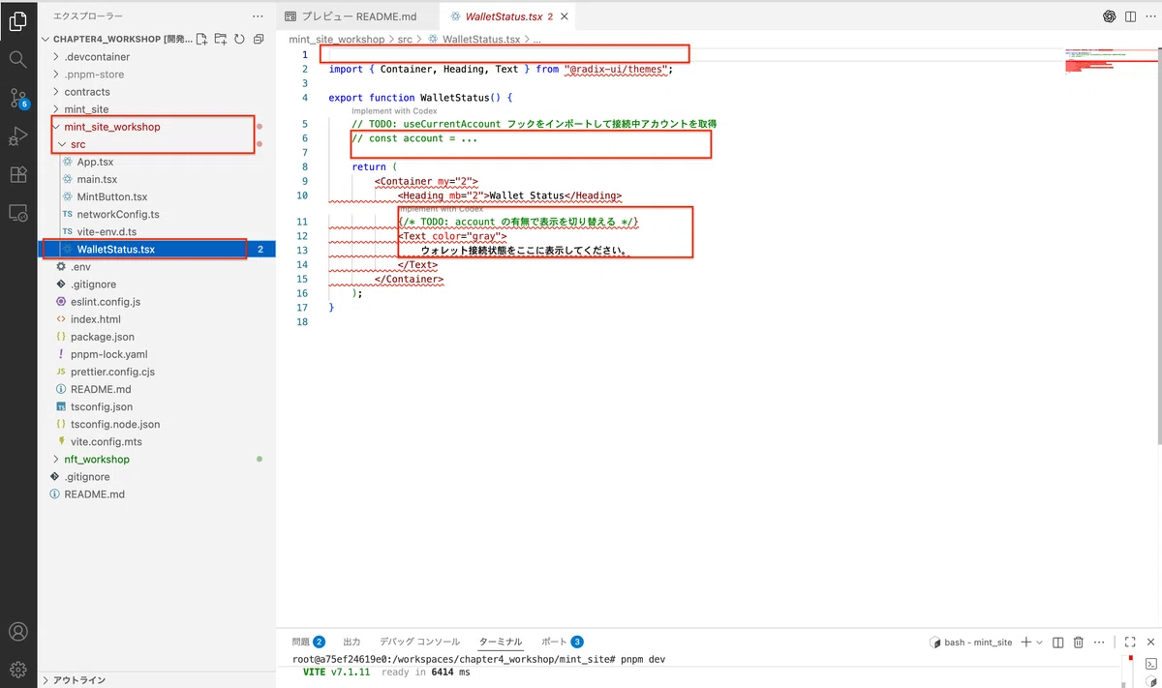Open the terminal launch profile dropdown arrow
Image resolution: width=1162 pixels, height=688 pixels.
(1040, 642)
